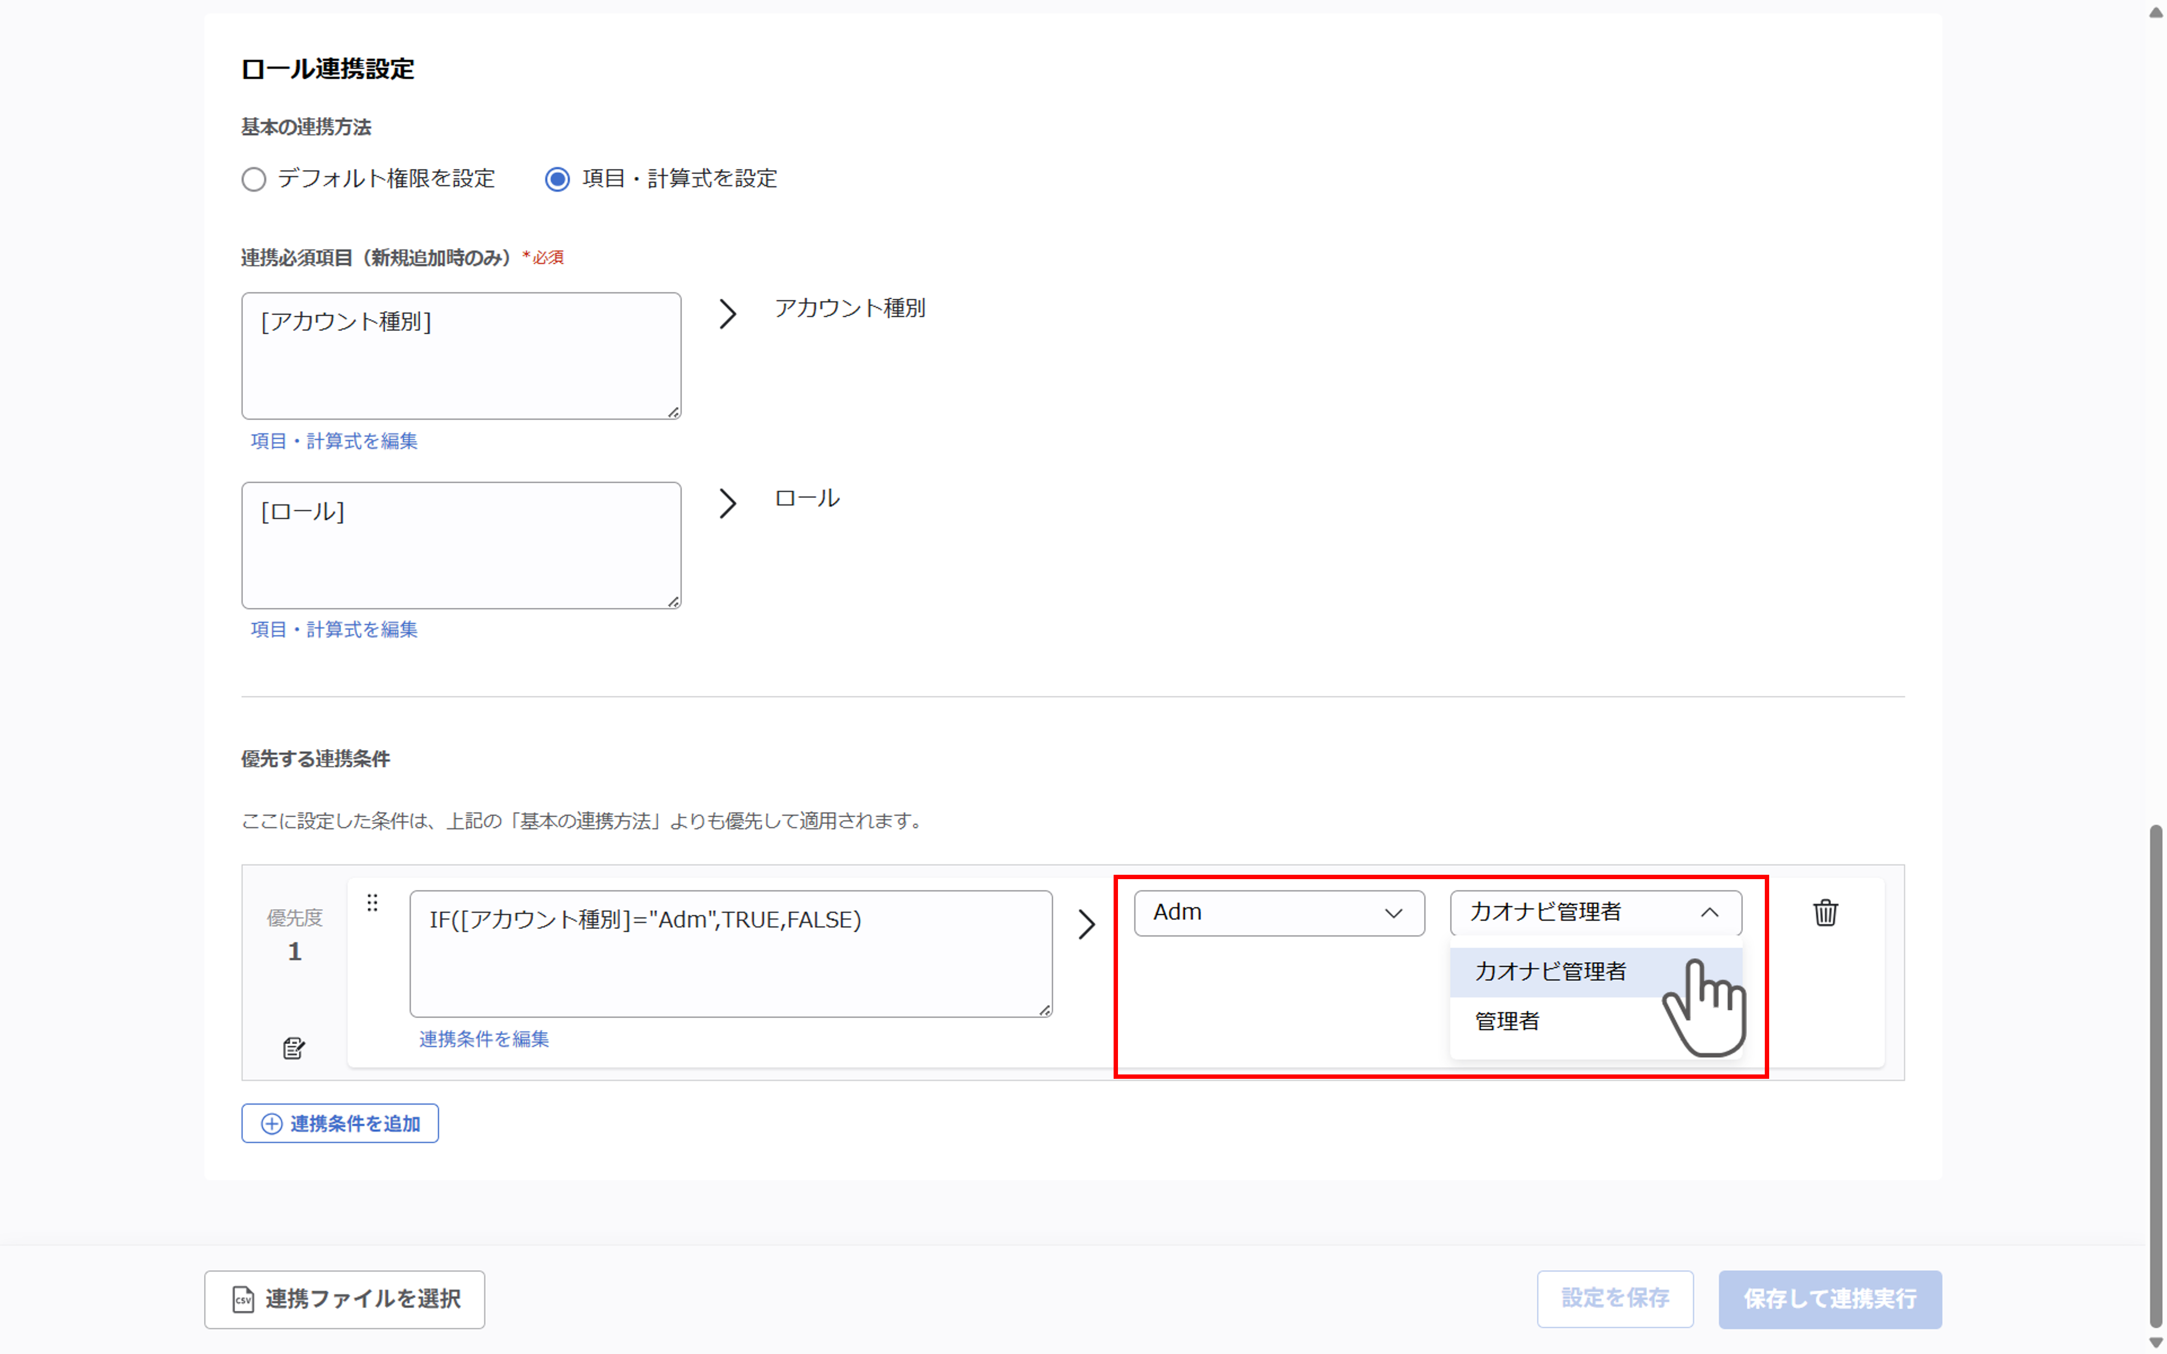Click into the IF condition formula text area
This screenshot has height=1354, width=2167.
coord(731,954)
